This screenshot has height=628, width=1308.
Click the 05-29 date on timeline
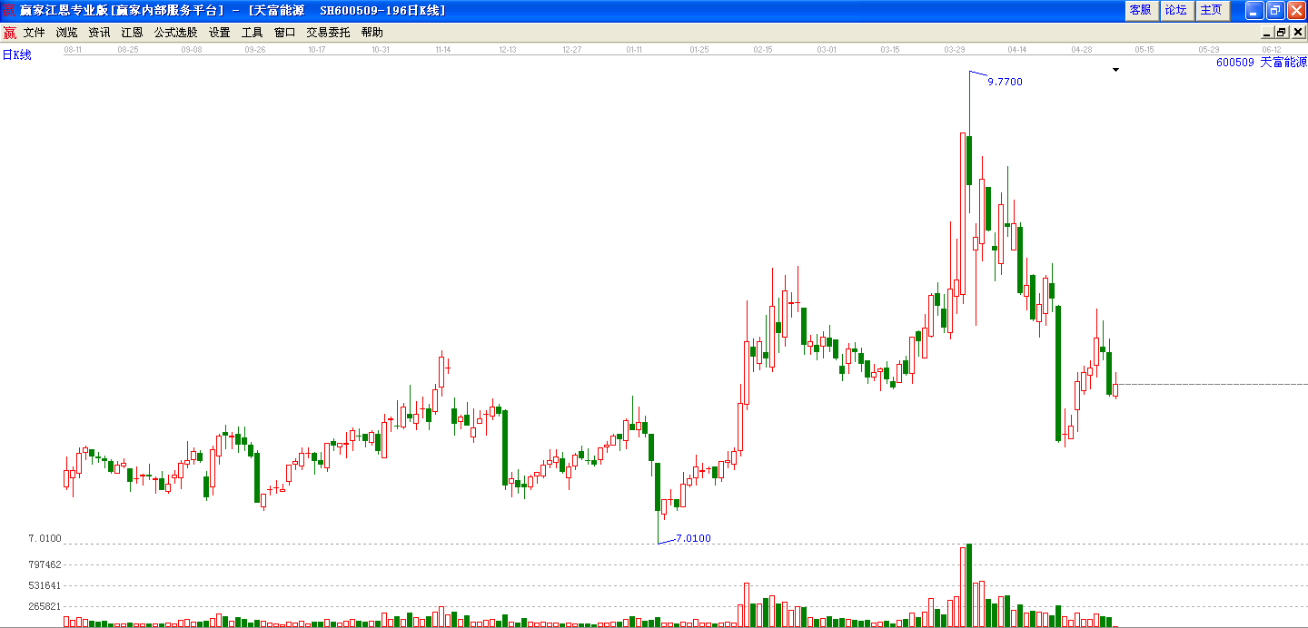(x=1208, y=50)
